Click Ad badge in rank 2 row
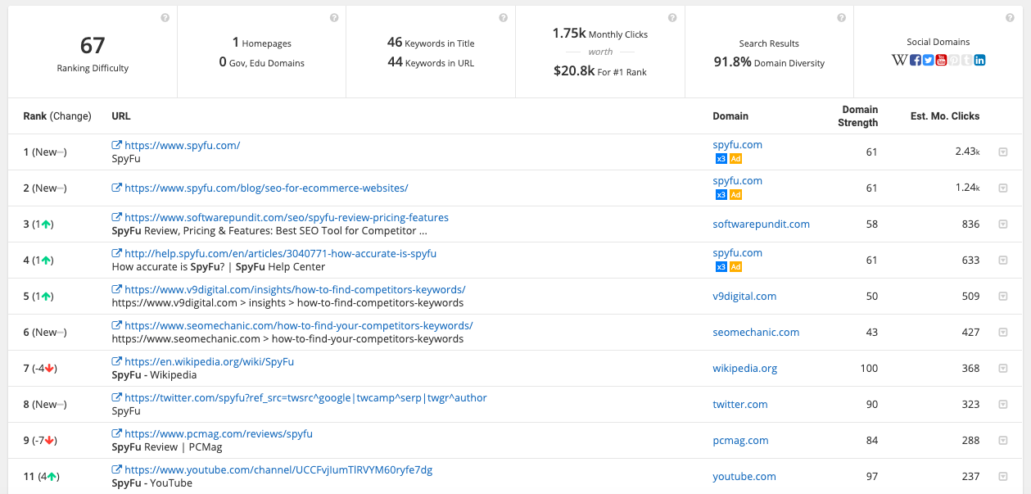The image size is (1031, 494). click(x=735, y=195)
